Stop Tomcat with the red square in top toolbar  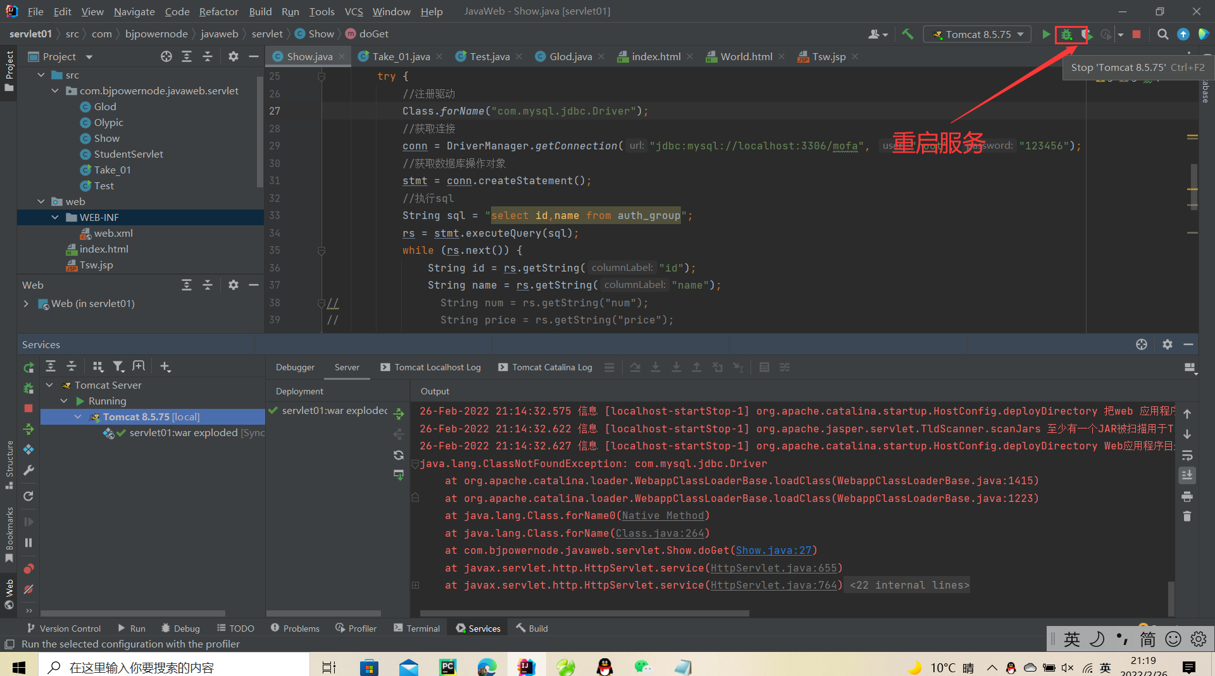point(1137,34)
